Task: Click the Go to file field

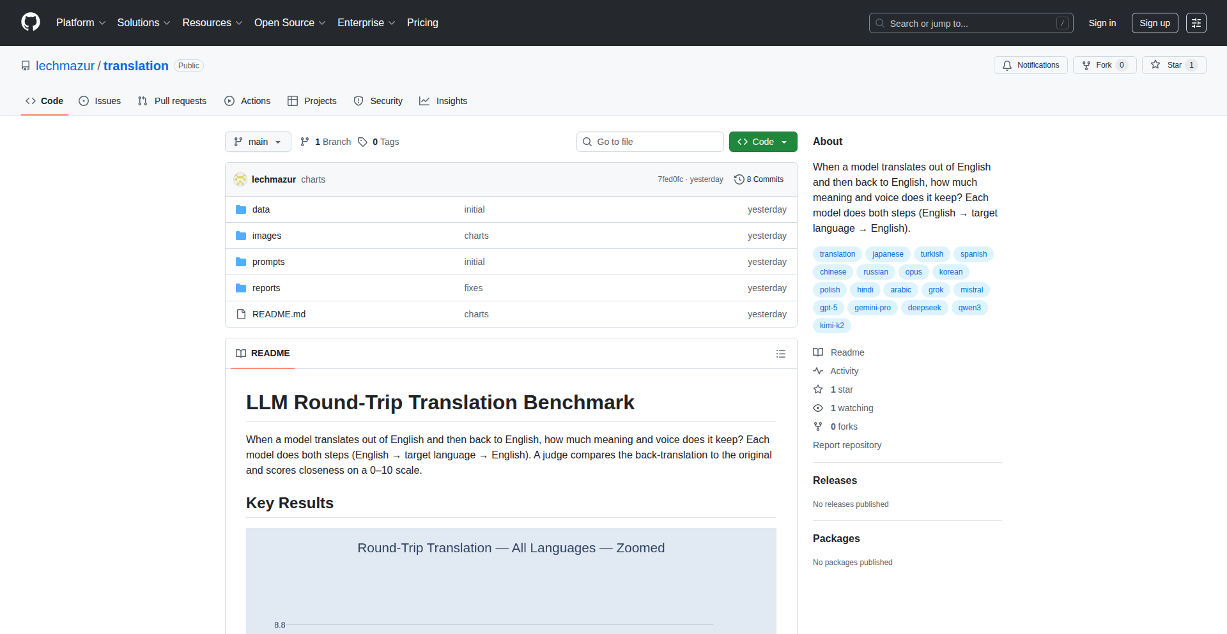Action: (650, 142)
